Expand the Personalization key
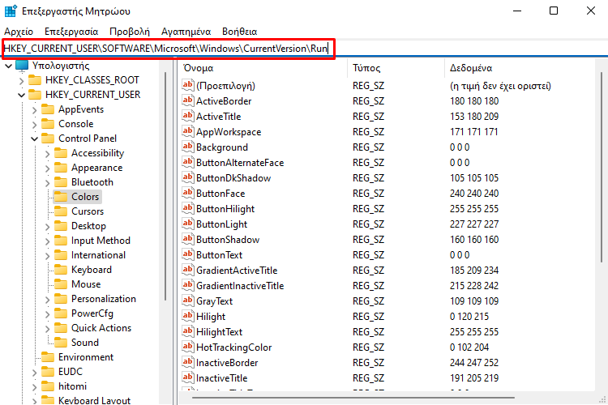608x405 pixels. click(x=47, y=299)
